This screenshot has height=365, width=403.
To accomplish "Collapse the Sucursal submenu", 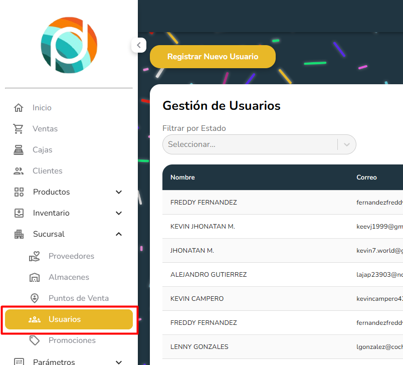I will (x=119, y=234).
